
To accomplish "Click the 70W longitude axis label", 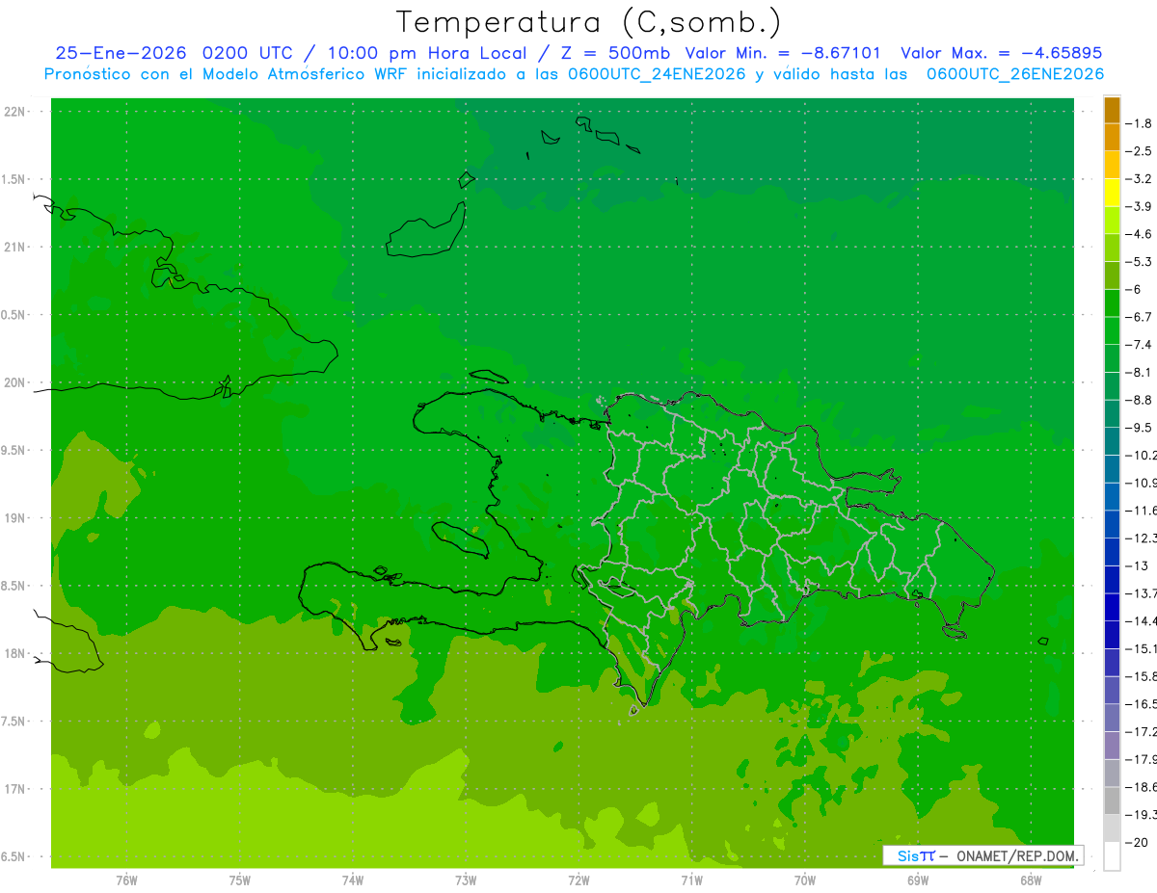I will 805,880.
